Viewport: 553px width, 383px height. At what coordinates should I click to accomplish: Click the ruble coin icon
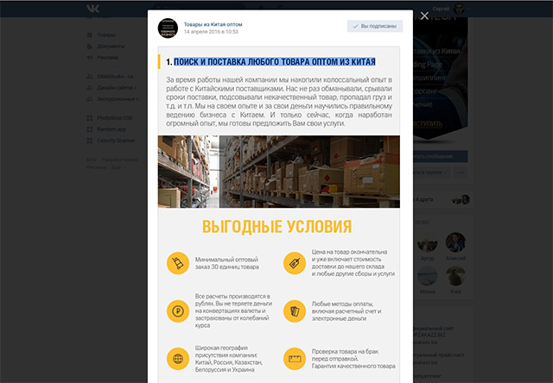pyautogui.click(x=178, y=311)
